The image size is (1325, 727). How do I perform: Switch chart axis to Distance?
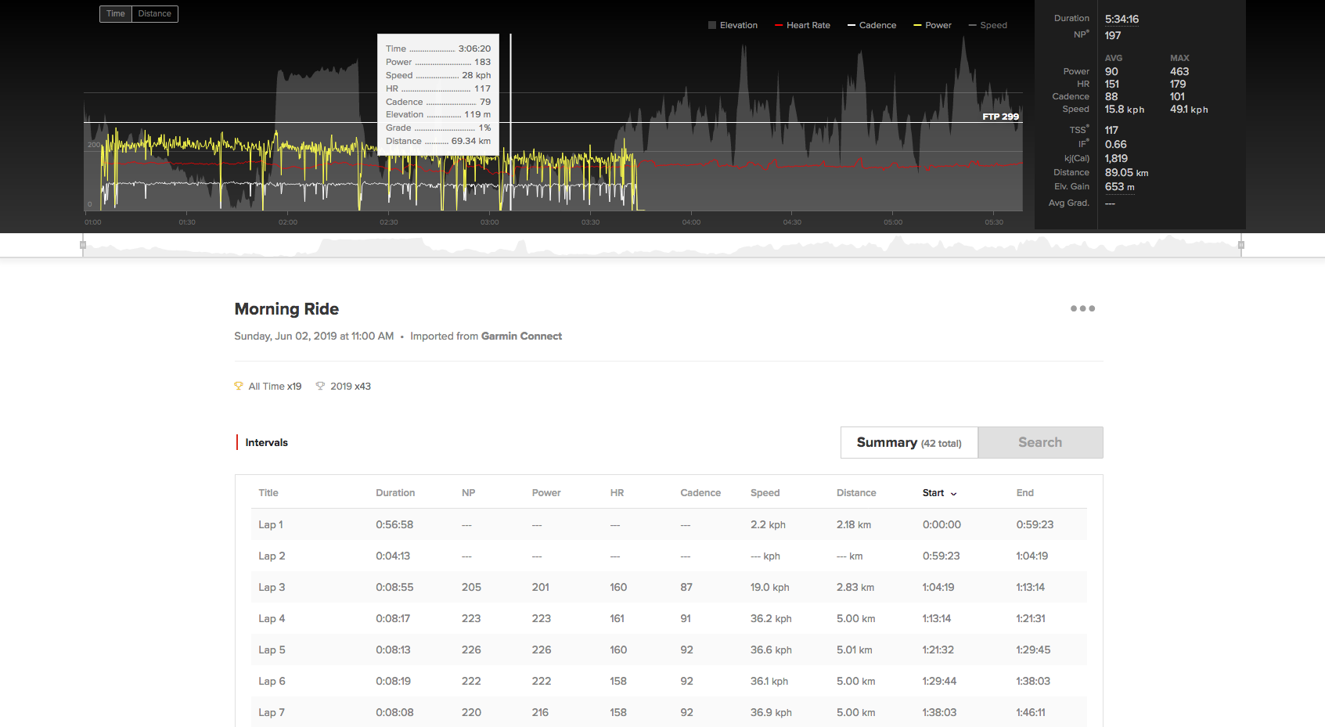tap(155, 14)
